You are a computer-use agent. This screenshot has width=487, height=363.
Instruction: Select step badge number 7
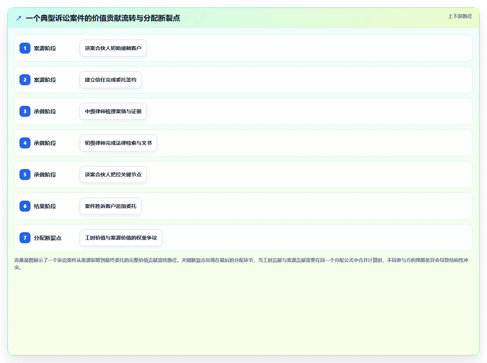pyautogui.click(x=25, y=238)
